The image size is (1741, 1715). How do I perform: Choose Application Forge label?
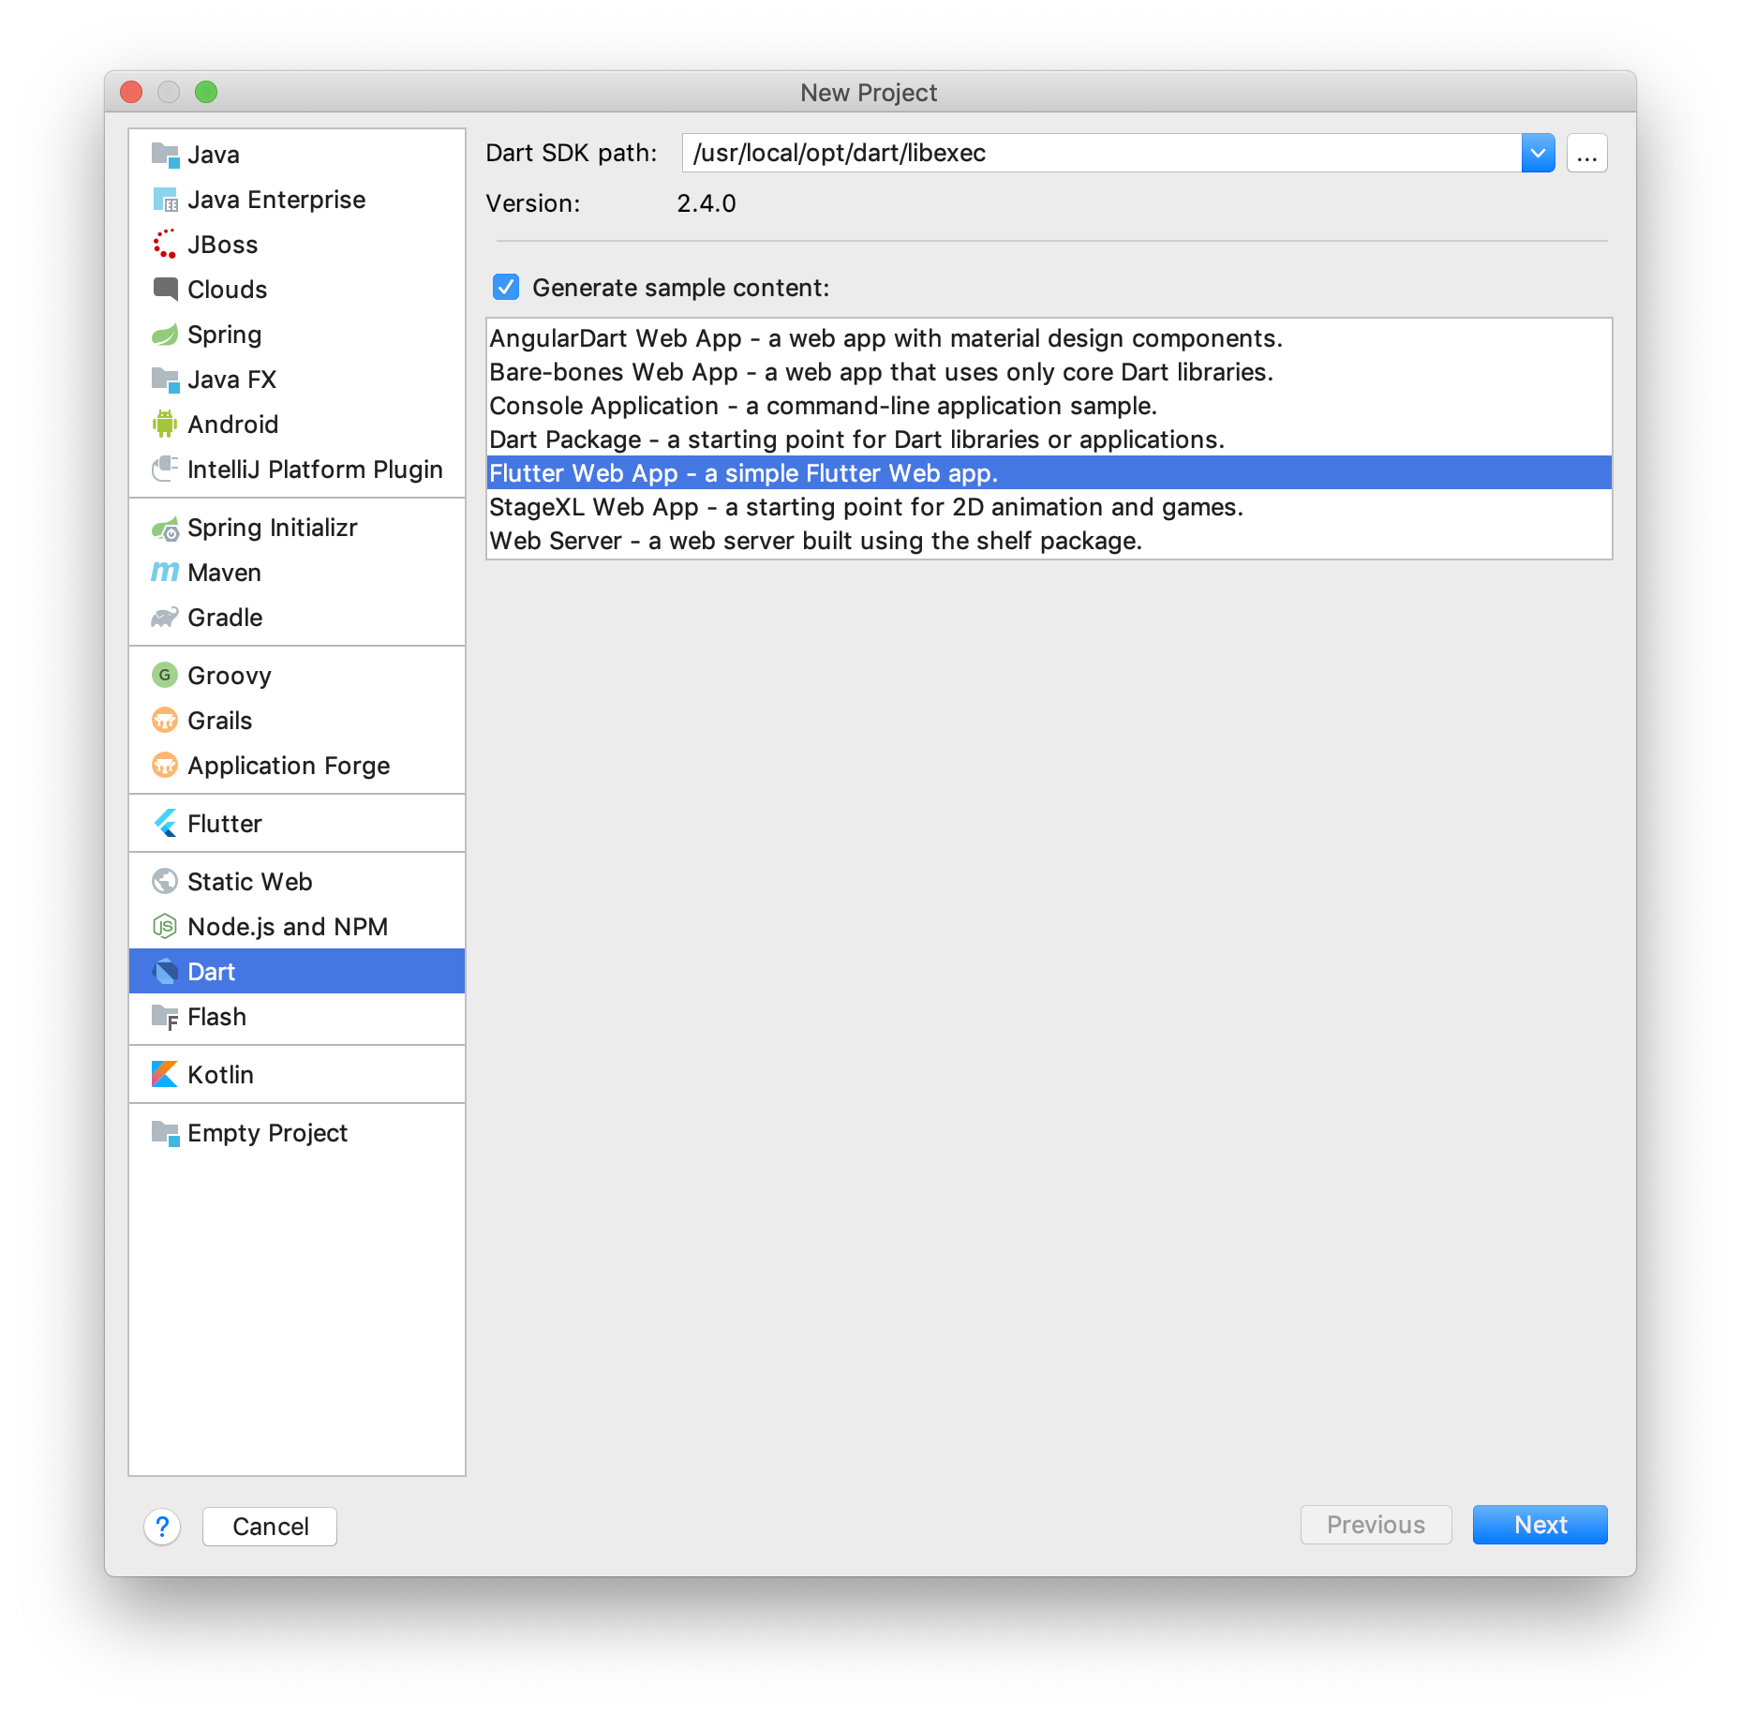(289, 766)
